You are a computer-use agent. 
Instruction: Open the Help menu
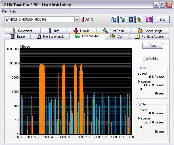click(x=13, y=11)
